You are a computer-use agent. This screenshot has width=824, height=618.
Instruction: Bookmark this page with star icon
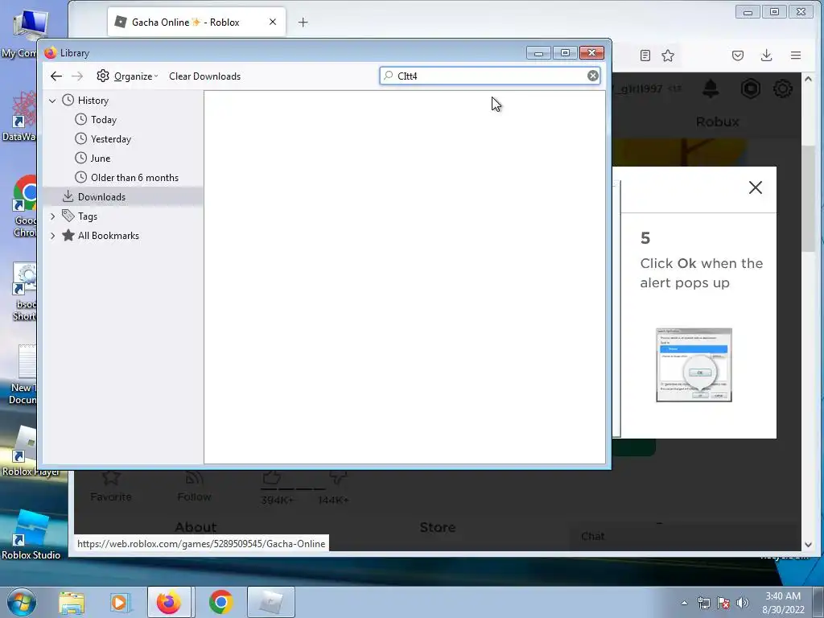coord(668,56)
